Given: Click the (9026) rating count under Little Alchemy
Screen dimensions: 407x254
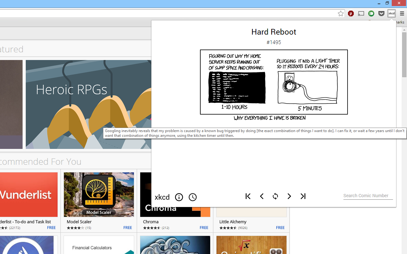Looking at the screenshot, I should tap(243, 228).
